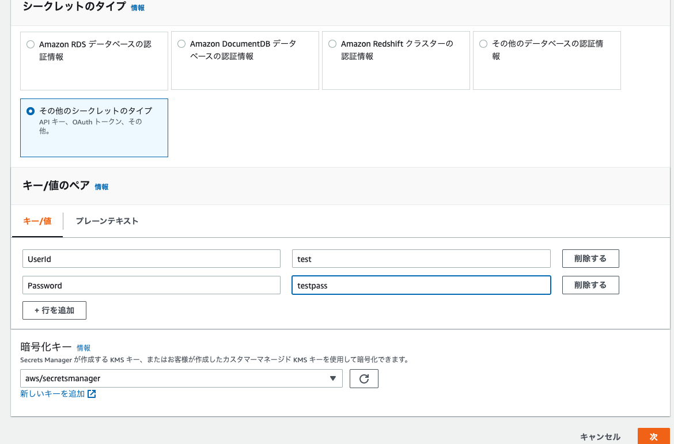Select Amazon RDS データベースの認証情報 option
The width and height of the screenshot is (674, 444).
[x=31, y=43]
